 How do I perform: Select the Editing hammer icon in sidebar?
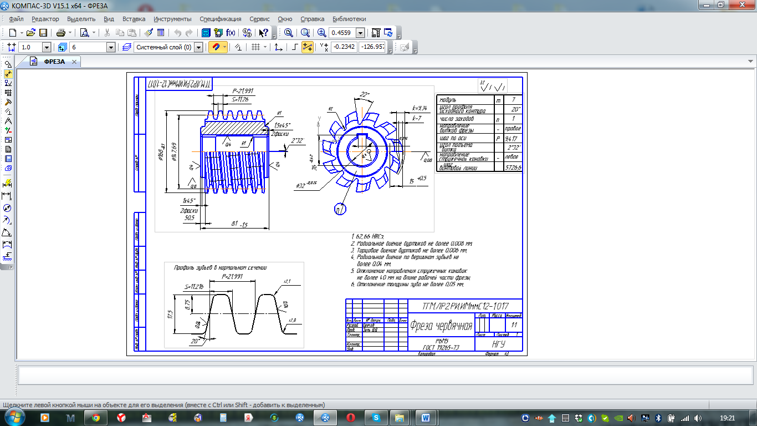point(8,102)
